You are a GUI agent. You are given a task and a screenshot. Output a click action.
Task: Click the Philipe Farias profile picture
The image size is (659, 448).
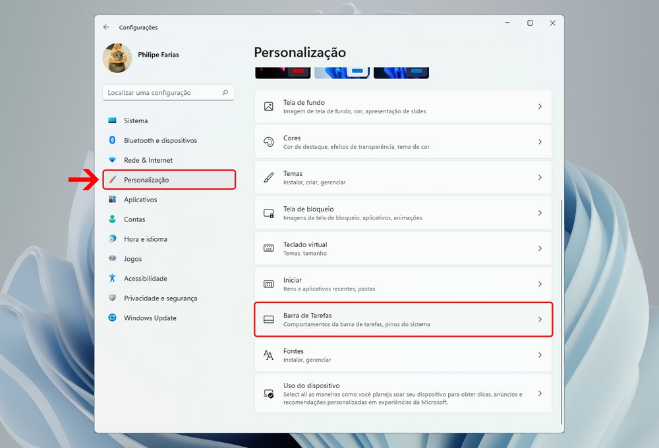(117, 58)
